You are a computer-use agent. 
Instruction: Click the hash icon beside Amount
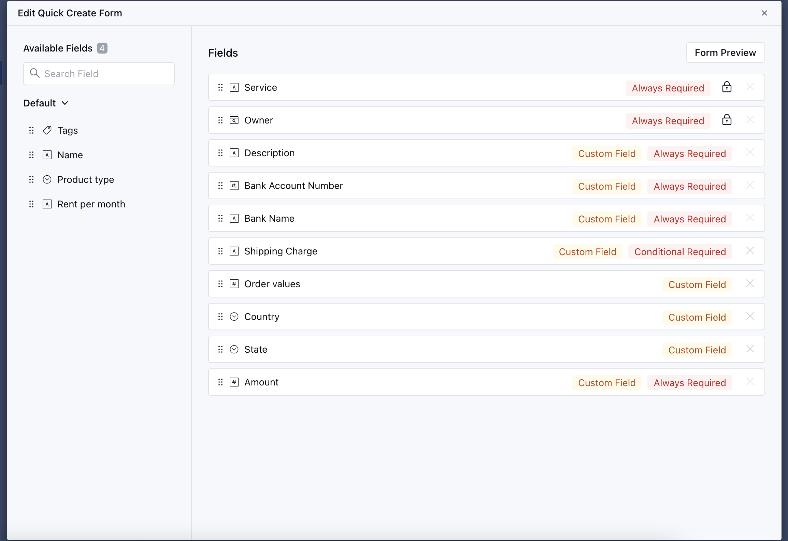(x=234, y=382)
